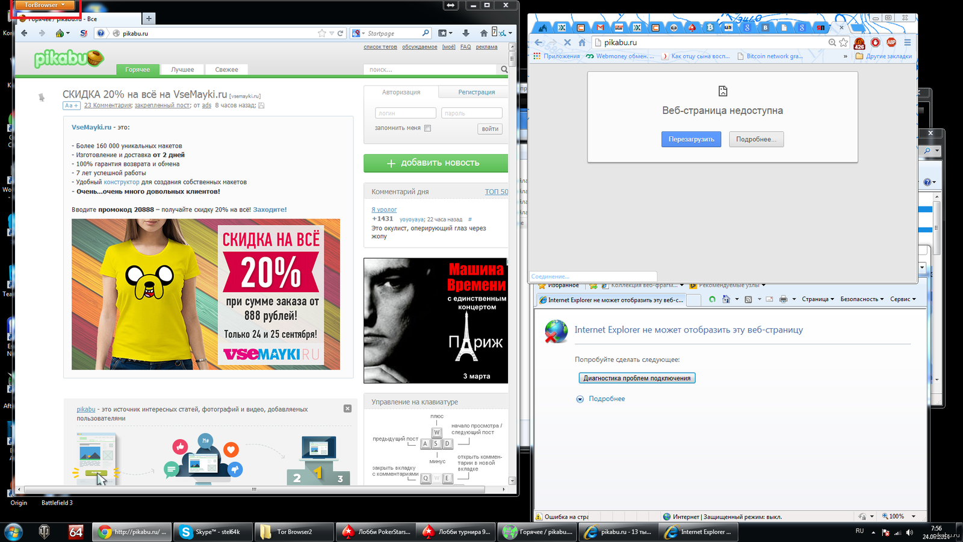Open Windows Start button

tap(13, 532)
